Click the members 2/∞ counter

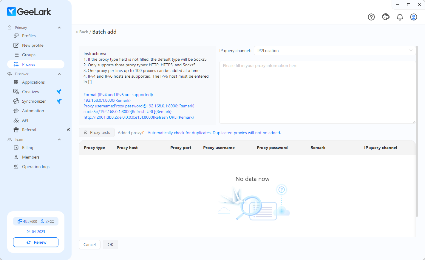pos(47,221)
